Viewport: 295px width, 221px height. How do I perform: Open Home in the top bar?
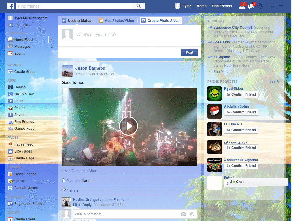[x=201, y=6]
